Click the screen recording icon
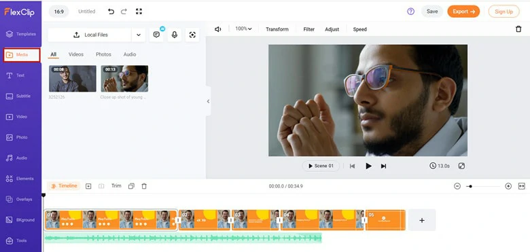 click(x=192, y=35)
